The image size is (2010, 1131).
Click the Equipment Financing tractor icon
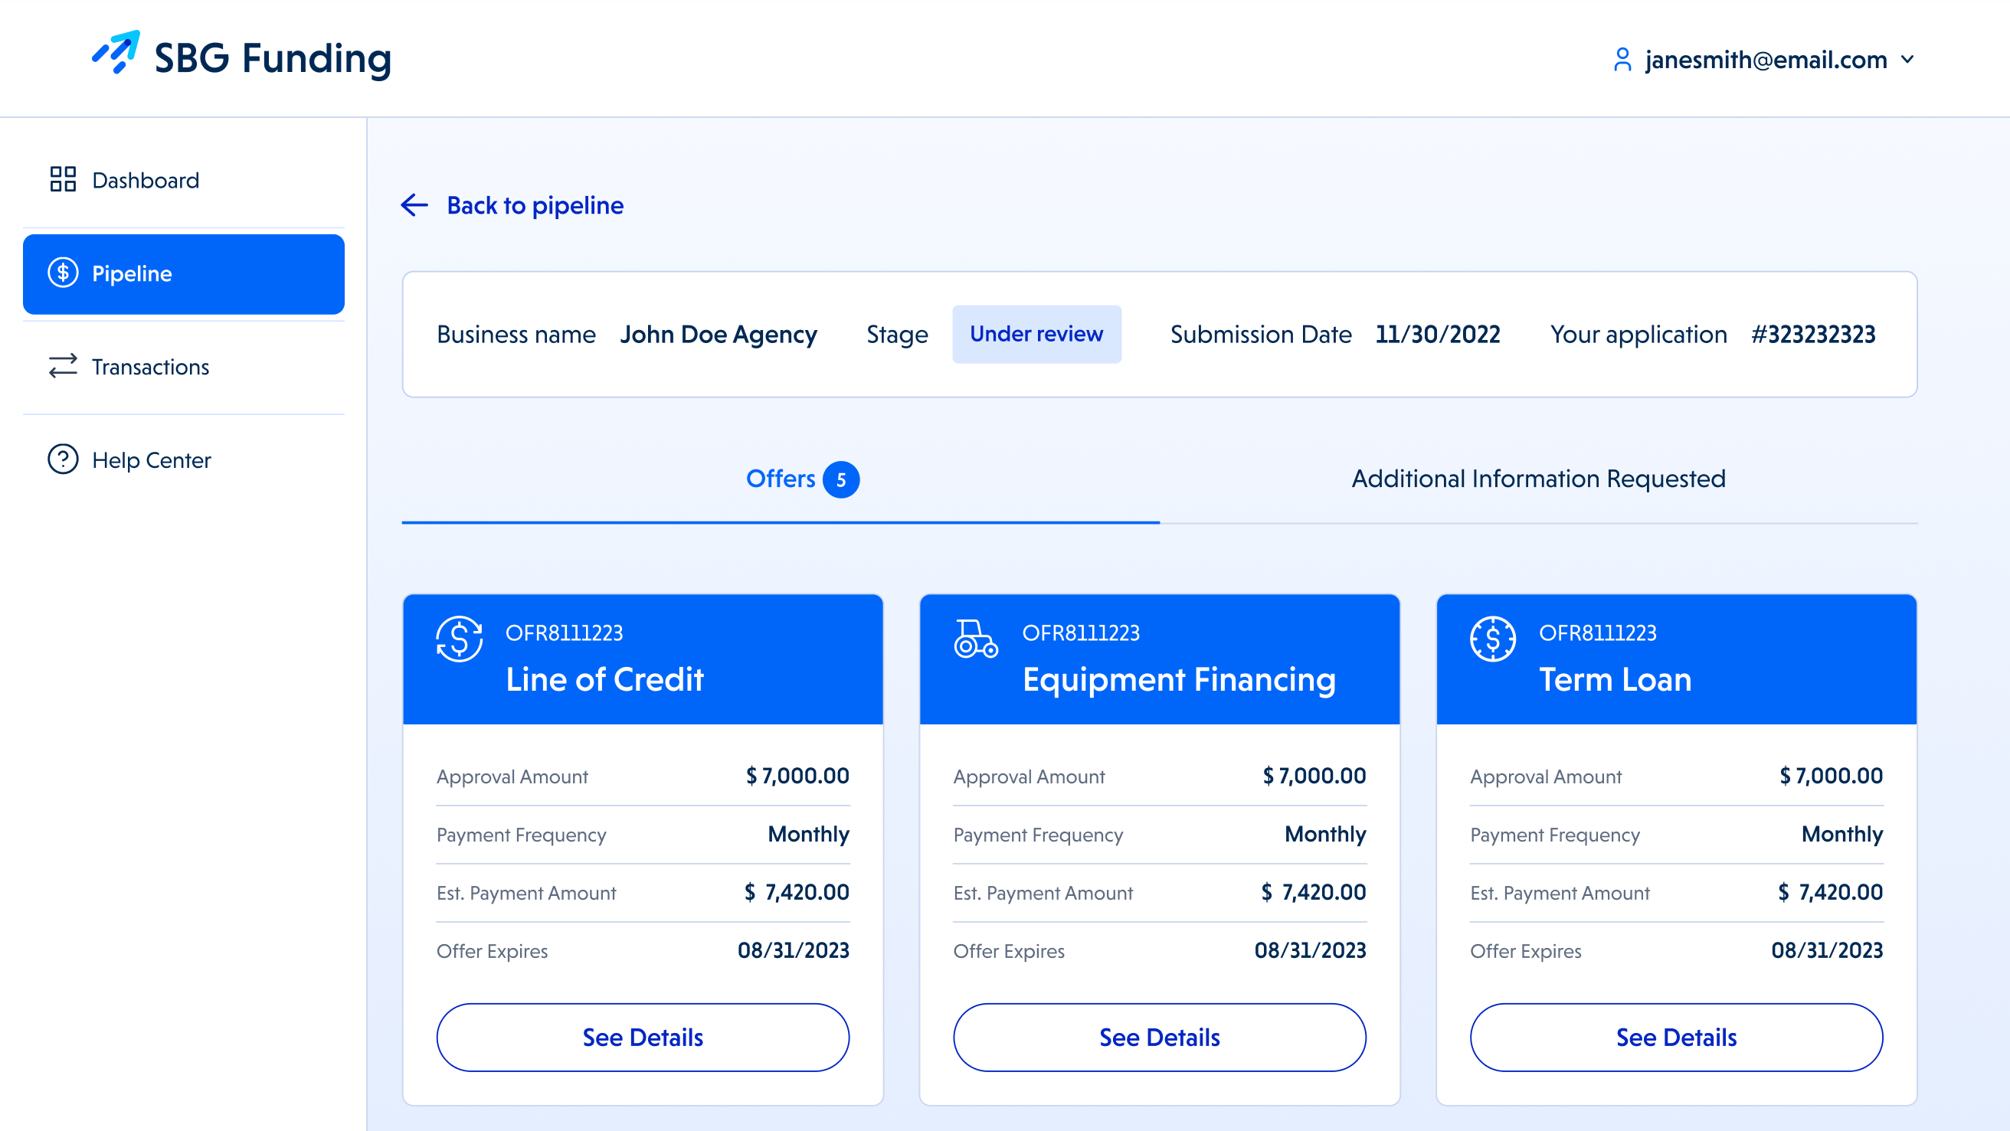[975, 639]
